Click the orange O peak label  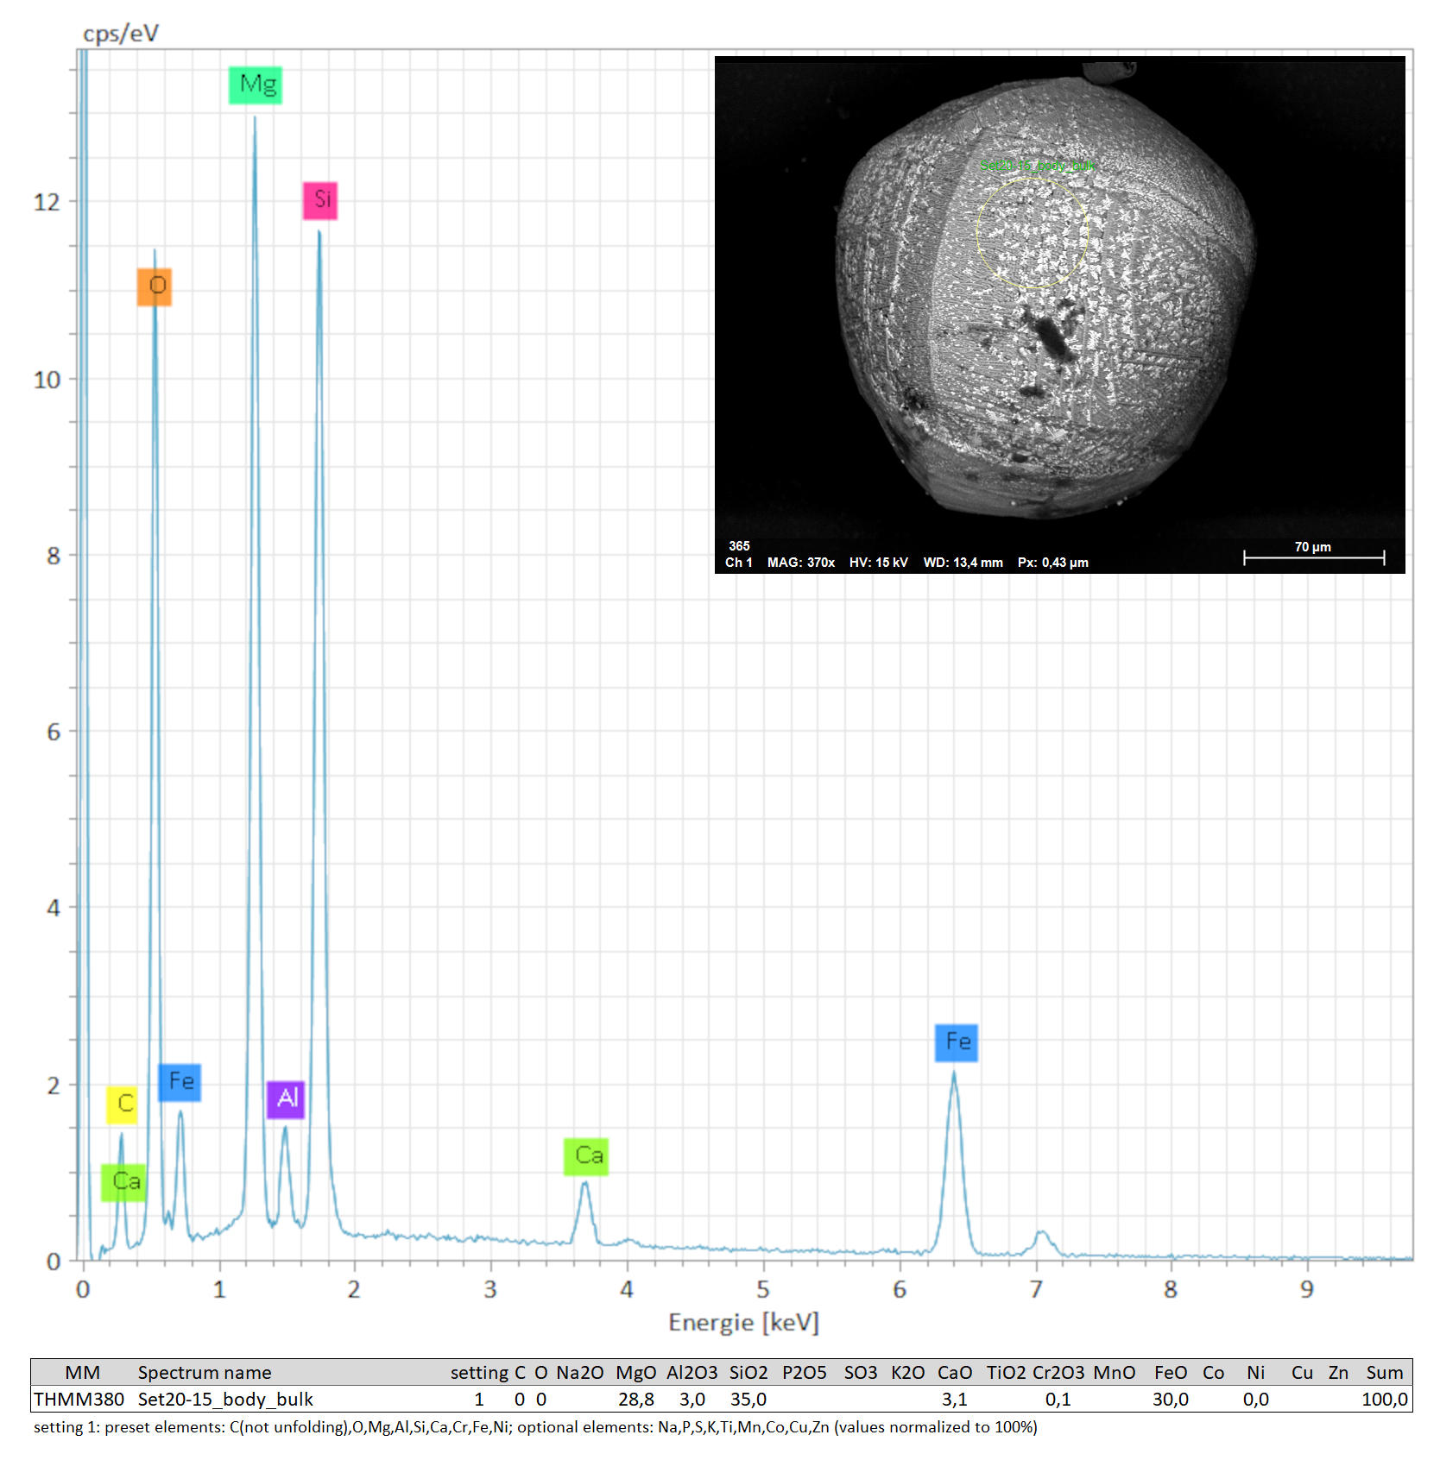click(x=155, y=286)
